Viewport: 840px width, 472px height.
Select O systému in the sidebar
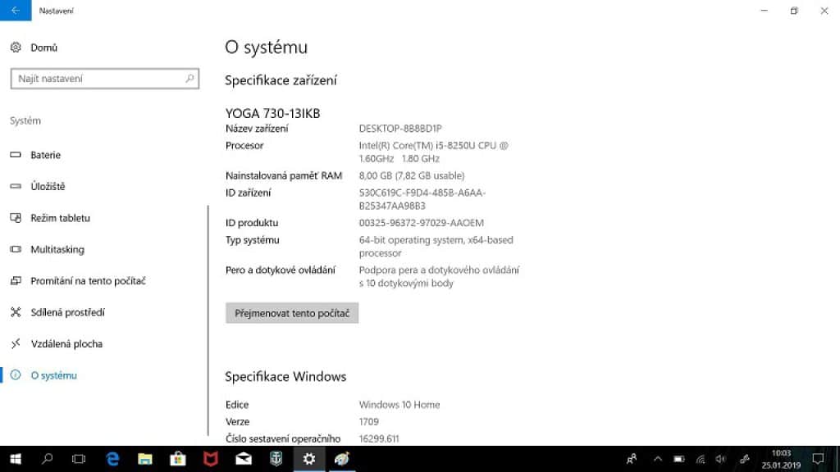pos(43,375)
